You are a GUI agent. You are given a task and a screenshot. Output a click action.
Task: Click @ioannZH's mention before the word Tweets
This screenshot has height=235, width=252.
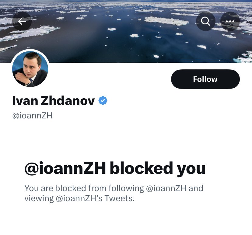pos(79,198)
